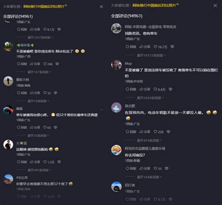Expand 2426 replies under May's comment

150,98
